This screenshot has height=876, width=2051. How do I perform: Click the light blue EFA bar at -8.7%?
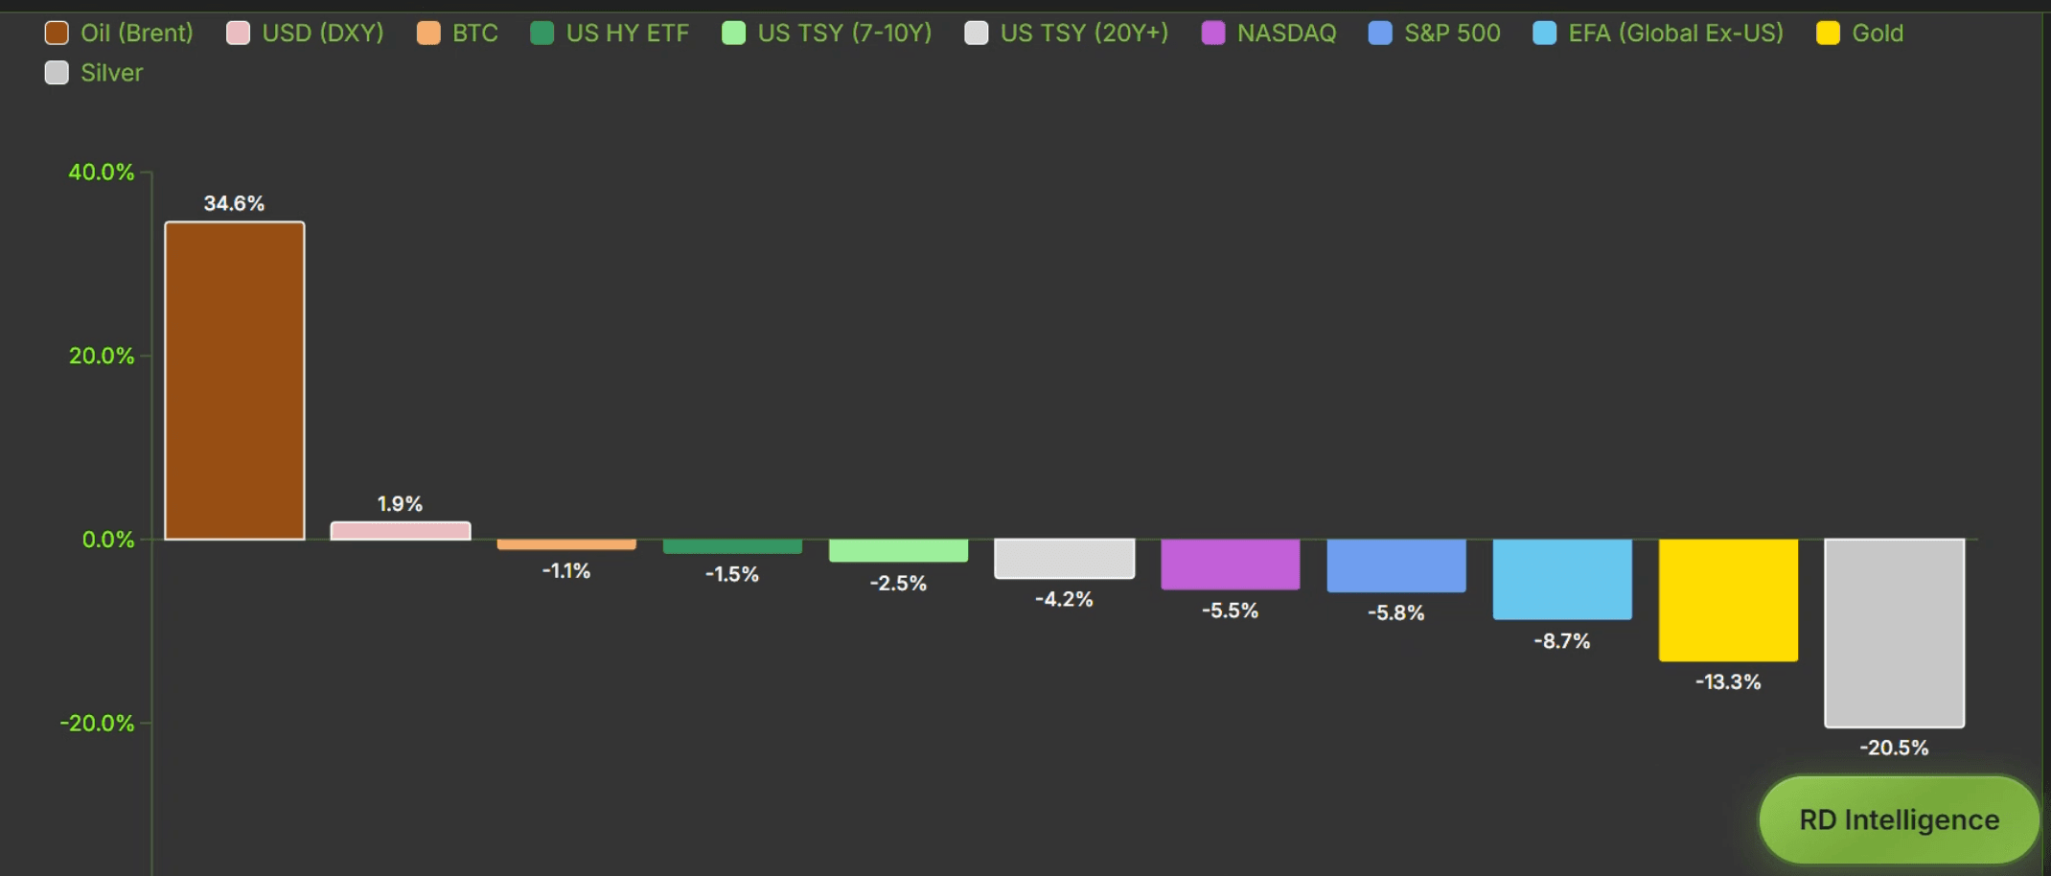click(1562, 579)
